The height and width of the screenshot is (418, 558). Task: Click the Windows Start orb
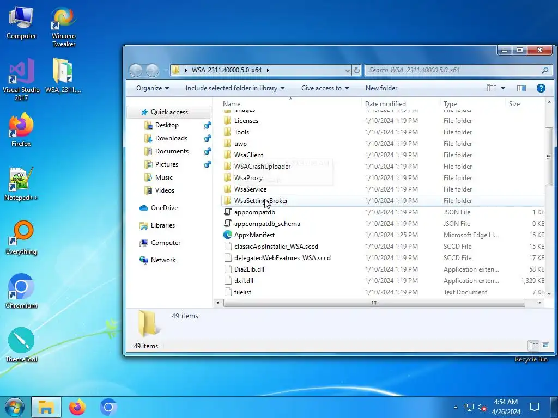(14, 407)
